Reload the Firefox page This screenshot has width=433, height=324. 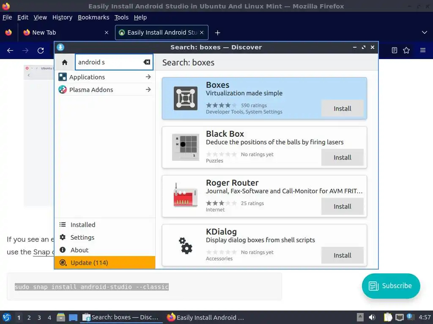point(41,51)
